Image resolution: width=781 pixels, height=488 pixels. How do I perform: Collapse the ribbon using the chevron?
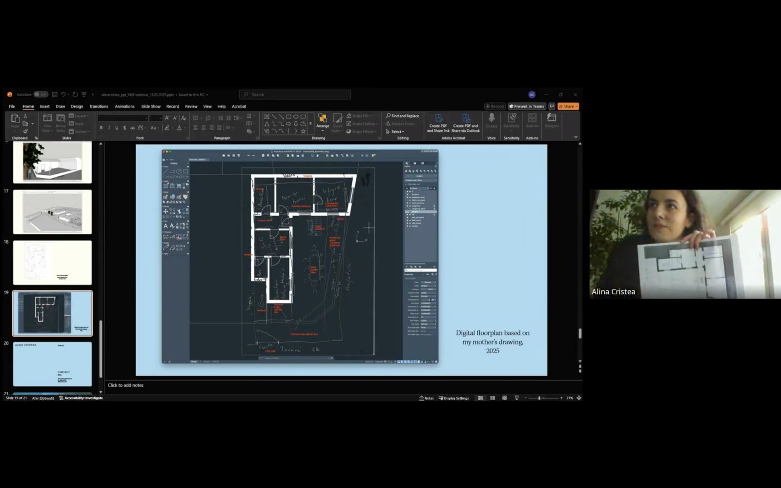click(x=575, y=137)
